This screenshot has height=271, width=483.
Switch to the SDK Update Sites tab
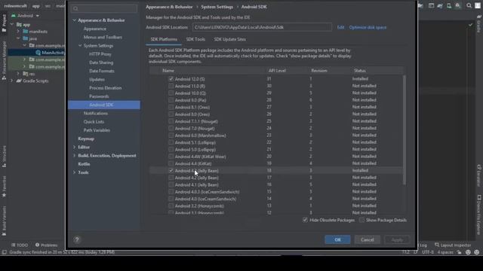pyautogui.click(x=229, y=39)
